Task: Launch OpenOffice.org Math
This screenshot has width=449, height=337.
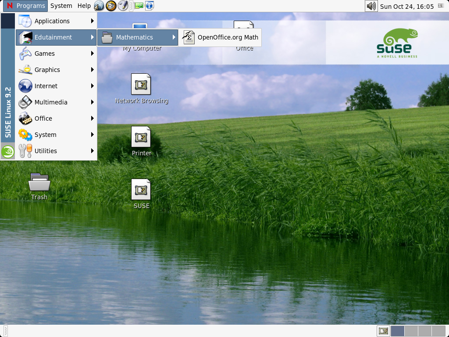Action: point(220,37)
